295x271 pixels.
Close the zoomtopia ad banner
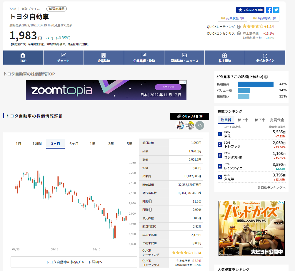click(184, 82)
